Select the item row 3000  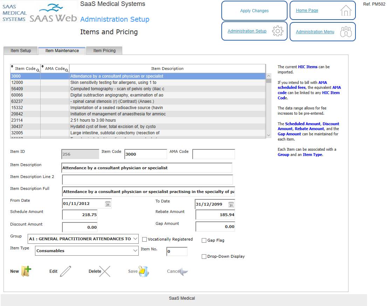138,76
